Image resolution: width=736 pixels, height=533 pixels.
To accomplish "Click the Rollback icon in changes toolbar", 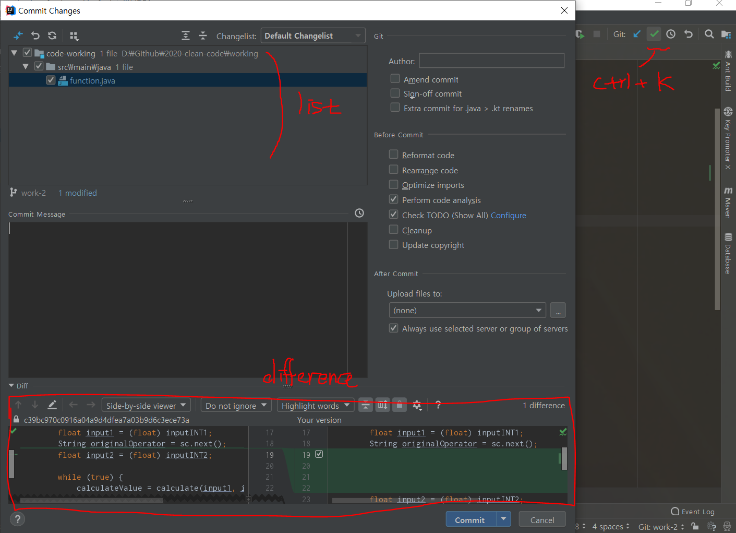I will (x=35, y=35).
